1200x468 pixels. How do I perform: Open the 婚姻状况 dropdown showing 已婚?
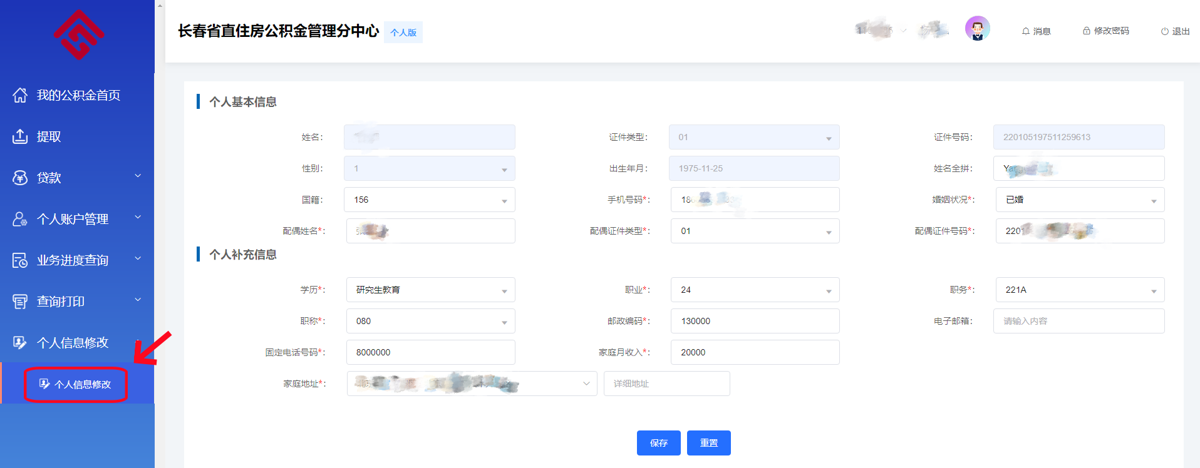pyautogui.click(x=1080, y=200)
